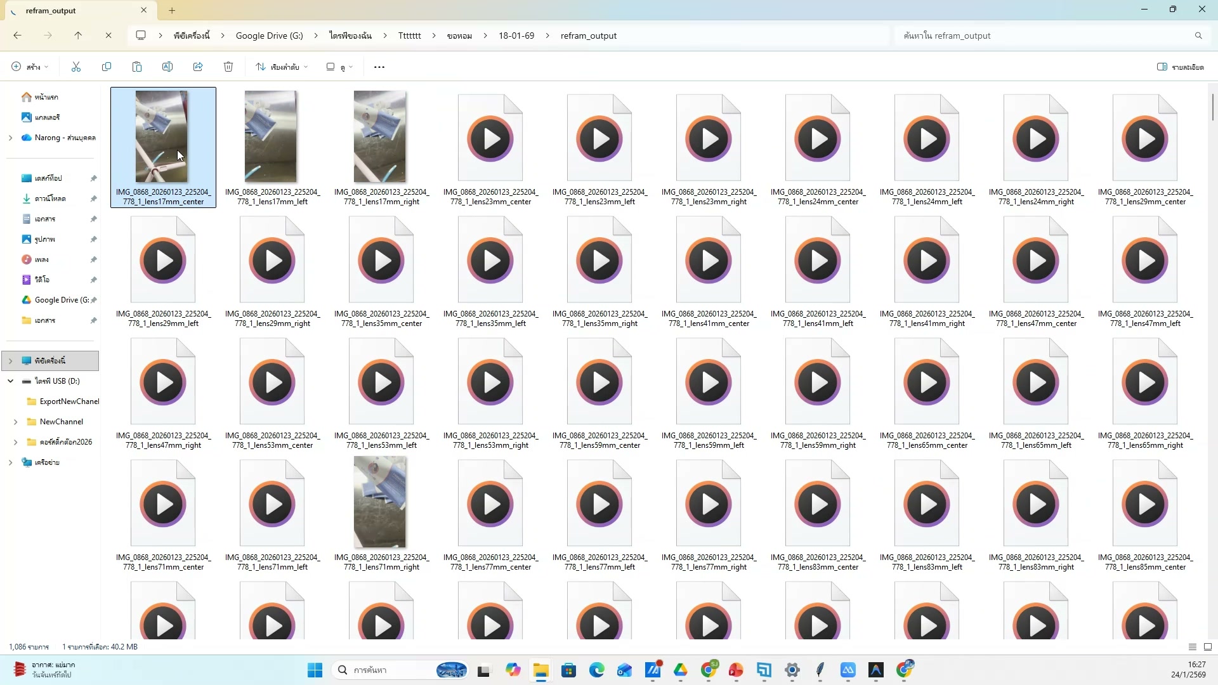
Task: Click the Delete trash icon
Action: pyautogui.click(x=228, y=67)
